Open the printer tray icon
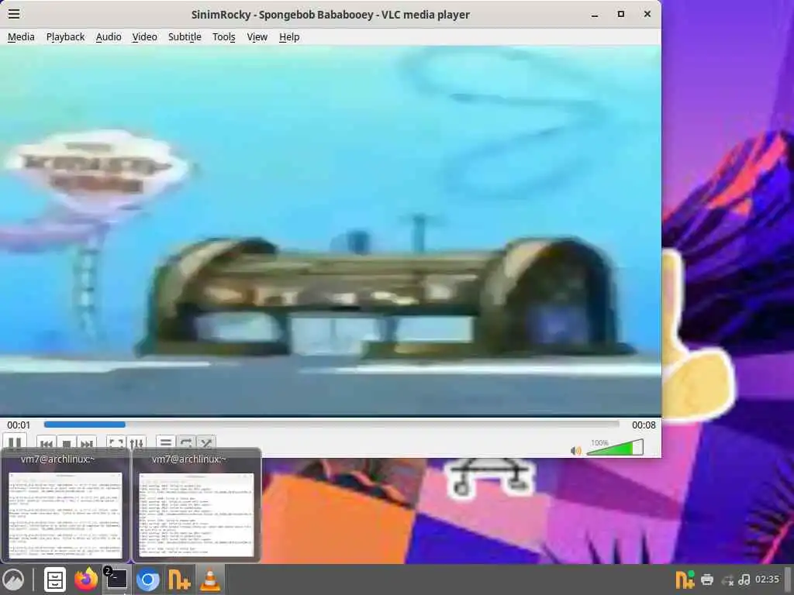The image size is (794, 595). pos(707,580)
